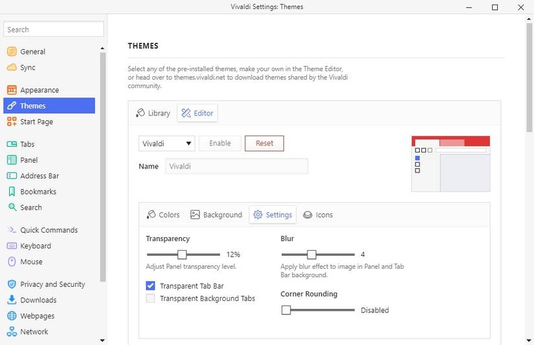Image resolution: width=534 pixels, height=345 pixels.
Task: Uncheck Transparent Tab Bar checkbox
Action: click(x=151, y=286)
